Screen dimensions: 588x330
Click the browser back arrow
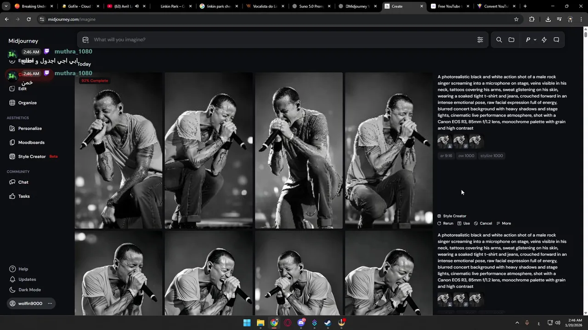click(6, 19)
